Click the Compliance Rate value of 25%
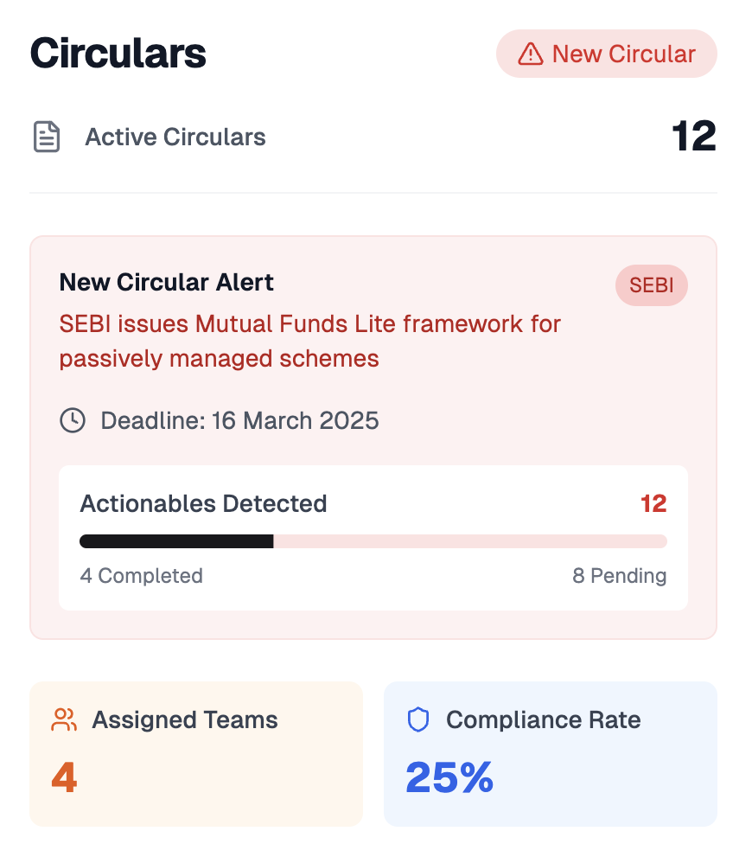The height and width of the screenshot is (844, 752). click(449, 778)
